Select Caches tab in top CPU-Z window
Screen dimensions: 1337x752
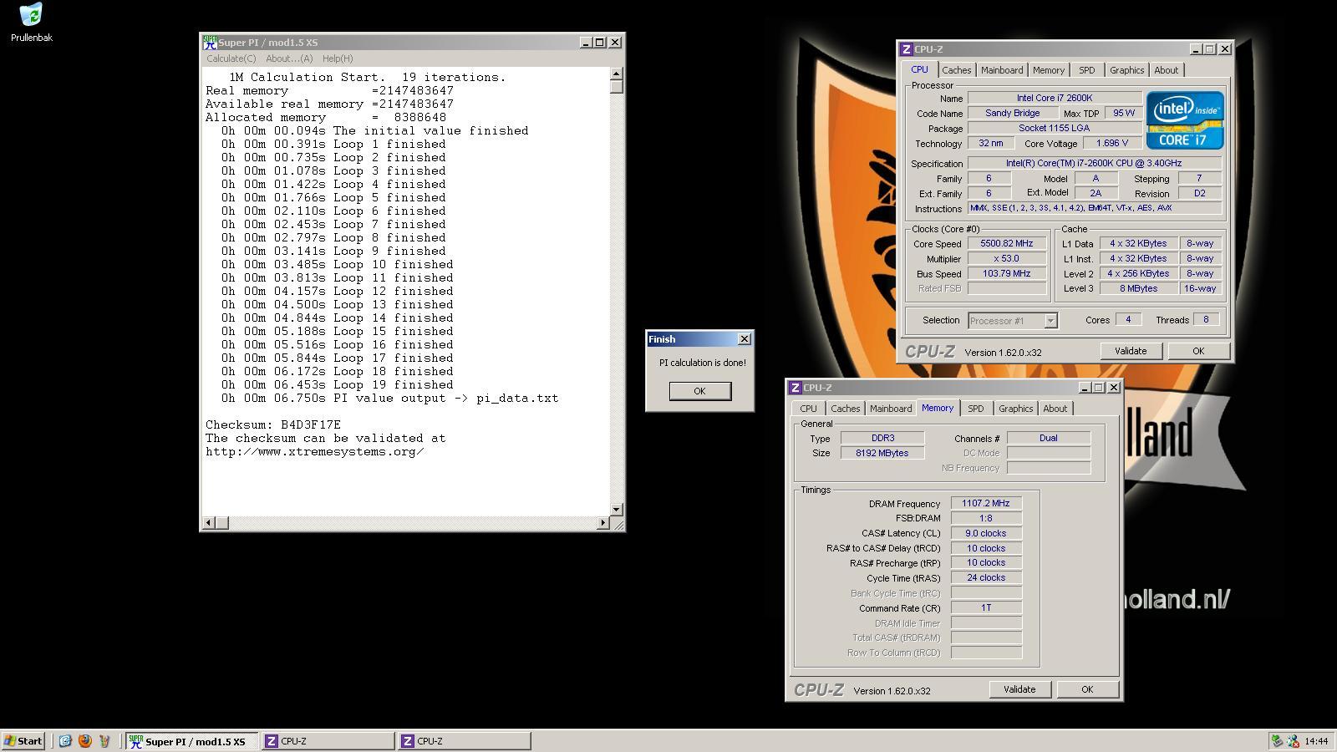(x=957, y=70)
